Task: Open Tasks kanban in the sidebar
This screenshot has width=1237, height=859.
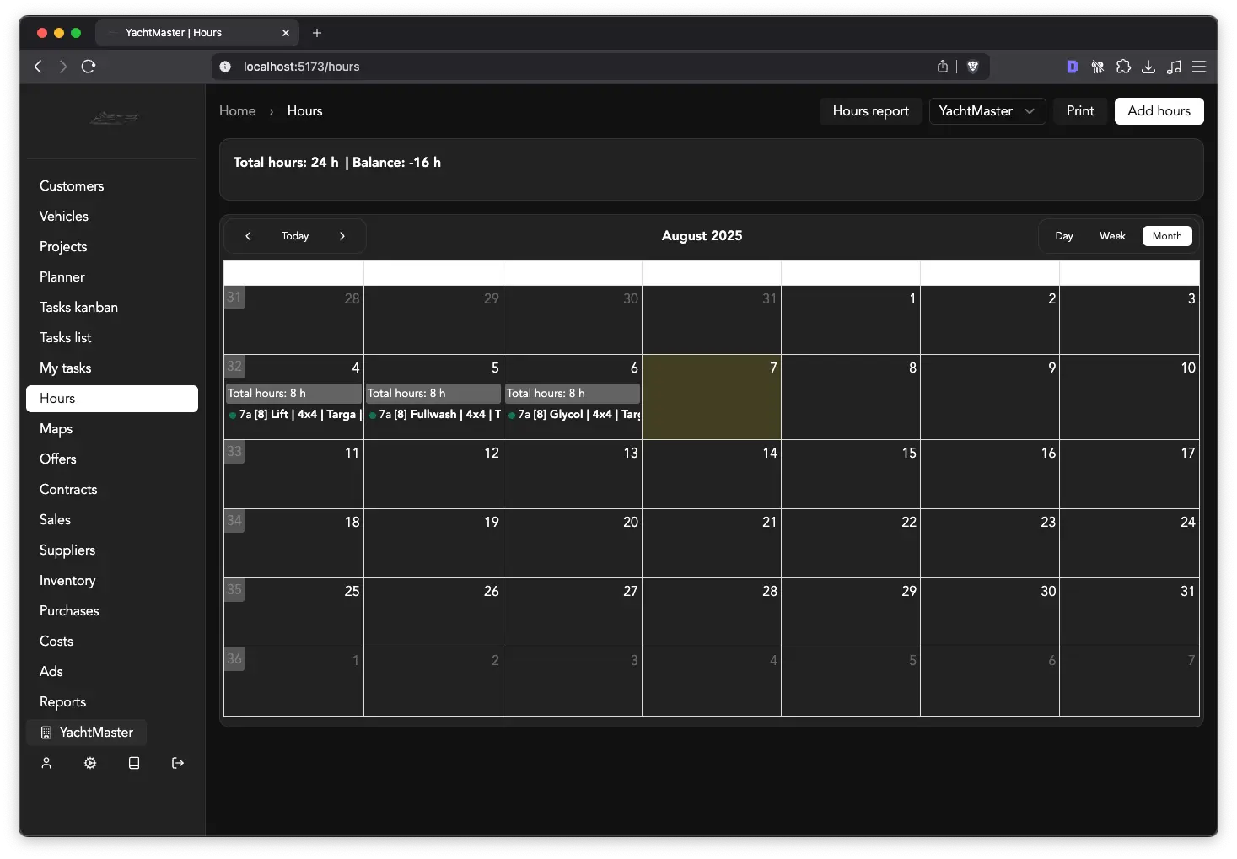Action: (x=78, y=307)
